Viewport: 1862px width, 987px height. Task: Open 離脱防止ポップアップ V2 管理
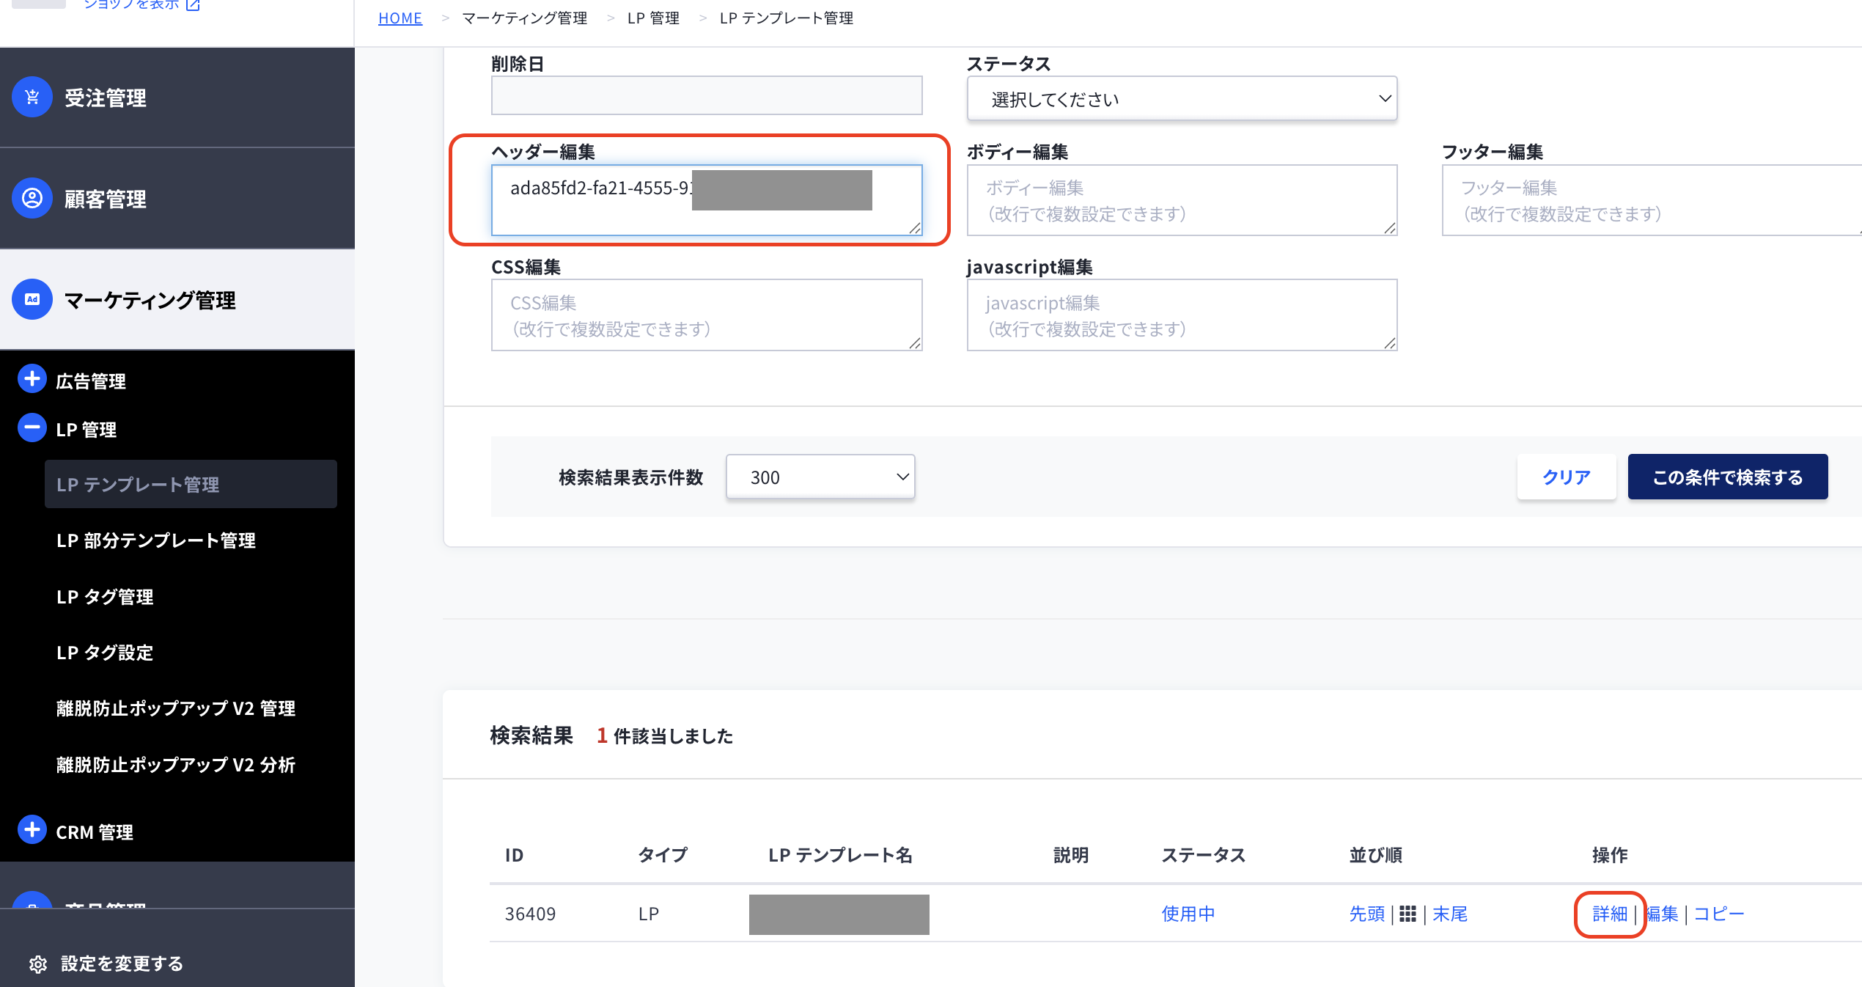tap(176, 708)
